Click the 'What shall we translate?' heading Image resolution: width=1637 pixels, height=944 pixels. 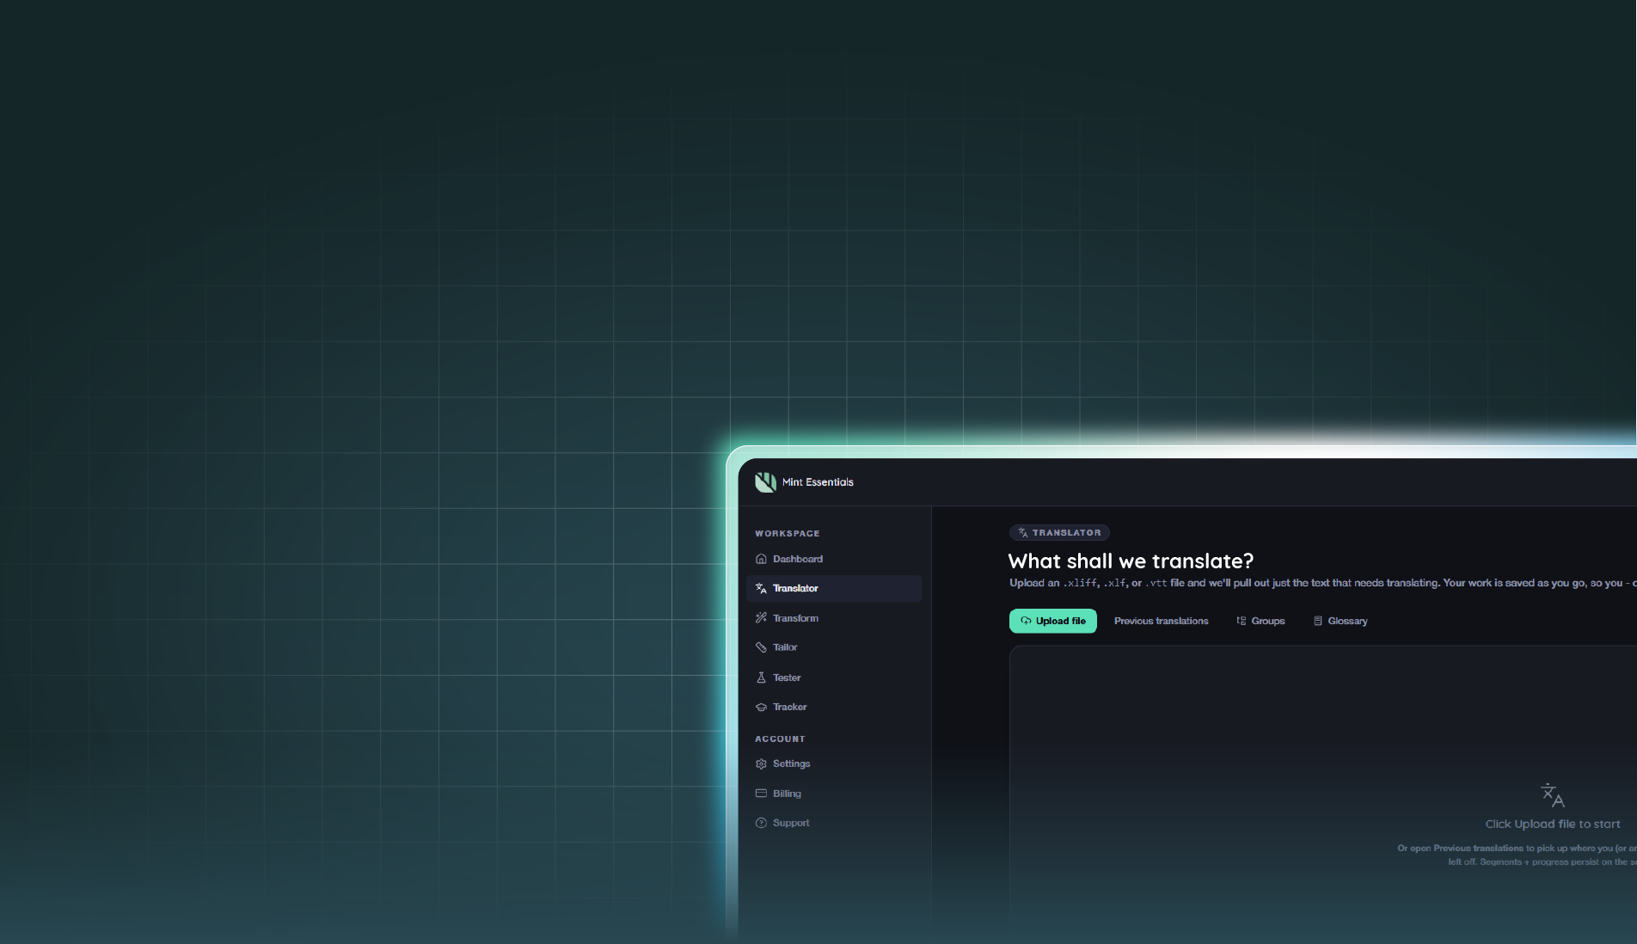click(x=1131, y=561)
